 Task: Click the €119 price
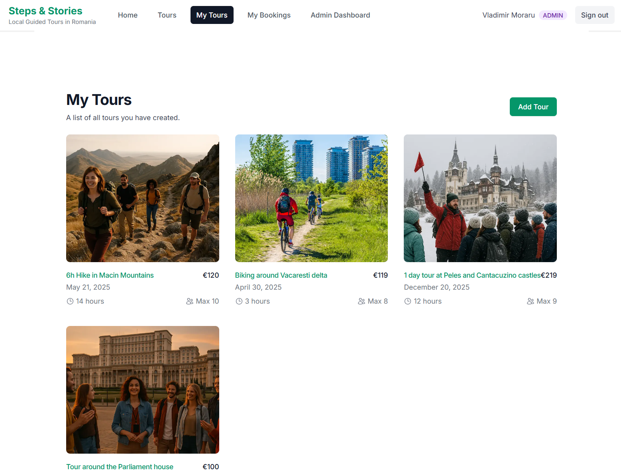[380, 275]
